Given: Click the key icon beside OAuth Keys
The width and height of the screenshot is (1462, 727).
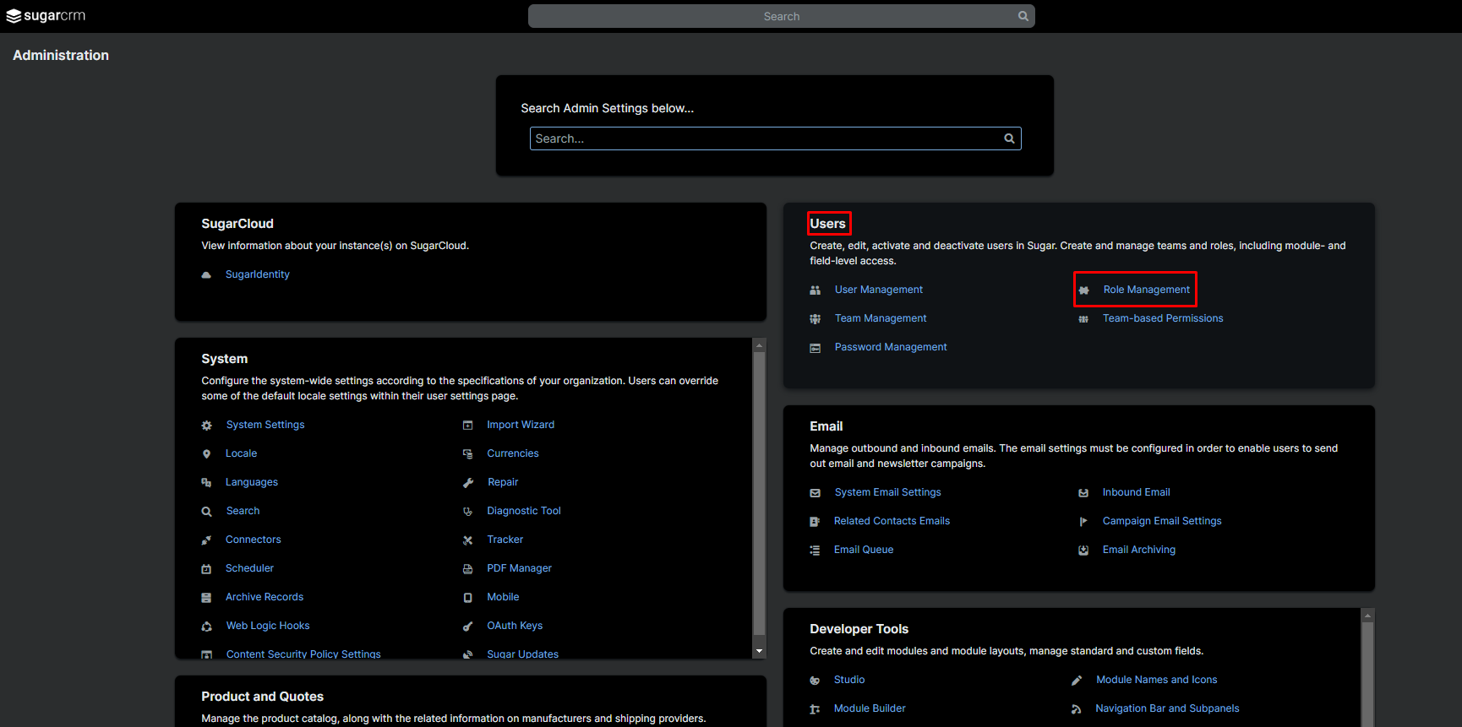Looking at the screenshot, I should (467, 627).
